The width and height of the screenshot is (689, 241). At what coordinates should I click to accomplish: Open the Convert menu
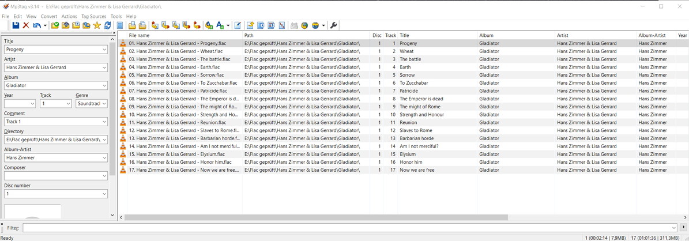[49, 16]
